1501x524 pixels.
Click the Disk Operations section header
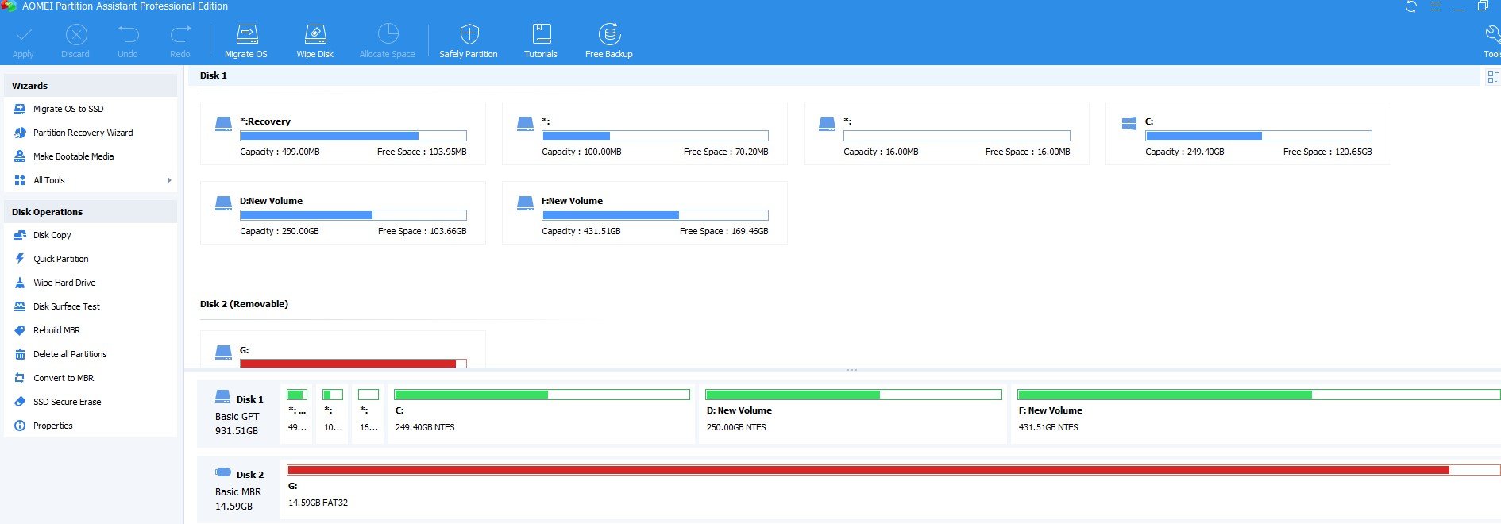(x=91, y=212)
